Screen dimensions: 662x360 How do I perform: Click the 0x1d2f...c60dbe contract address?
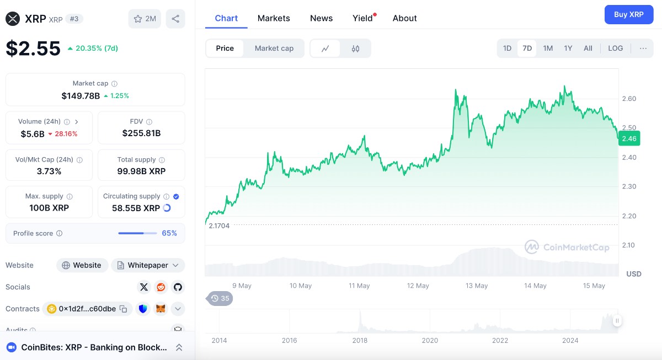click(87, 309)
